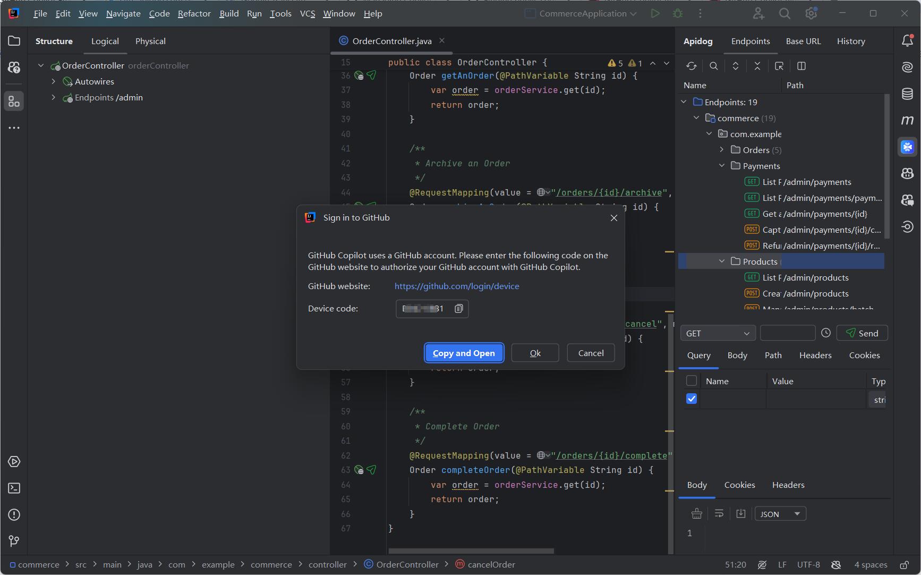The image size is (921, 575).
Task: Uncheck the first query parameter row
Action: 691,399
